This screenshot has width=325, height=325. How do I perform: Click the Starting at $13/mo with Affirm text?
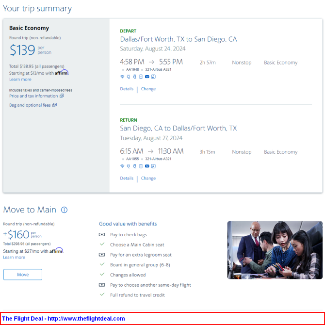(39, 73)
